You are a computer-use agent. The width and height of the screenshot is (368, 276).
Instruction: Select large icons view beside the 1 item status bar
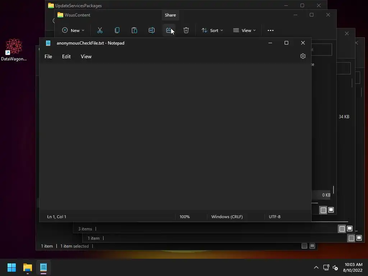(359, 238)
